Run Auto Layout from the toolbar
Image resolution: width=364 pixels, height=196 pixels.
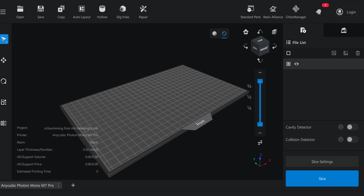[x=82, y=12]
